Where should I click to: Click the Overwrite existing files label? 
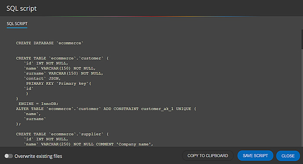[38, 156]
